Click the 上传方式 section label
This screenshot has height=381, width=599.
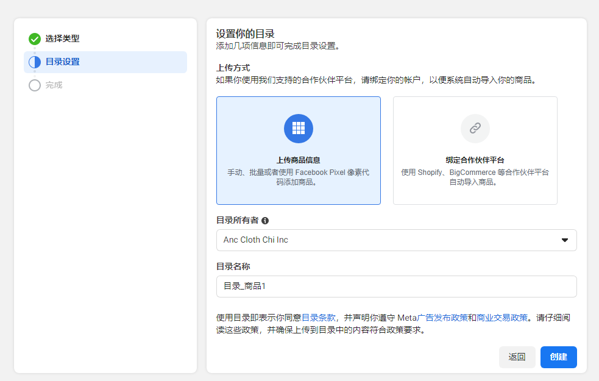233,68
